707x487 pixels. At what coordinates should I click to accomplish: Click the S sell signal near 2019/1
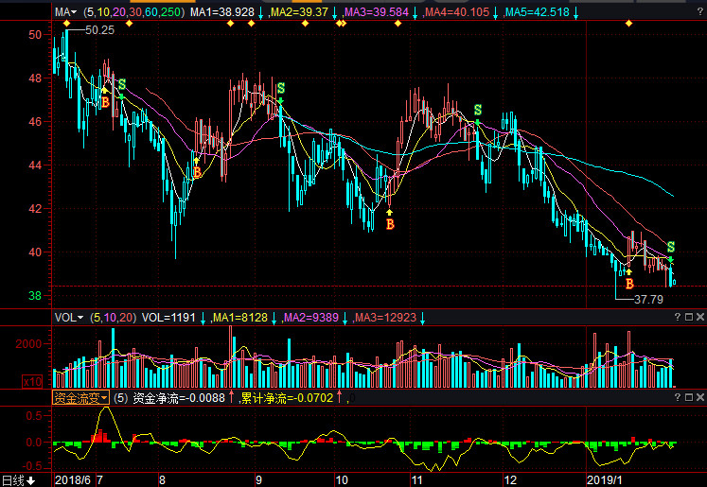pos(671,247)
